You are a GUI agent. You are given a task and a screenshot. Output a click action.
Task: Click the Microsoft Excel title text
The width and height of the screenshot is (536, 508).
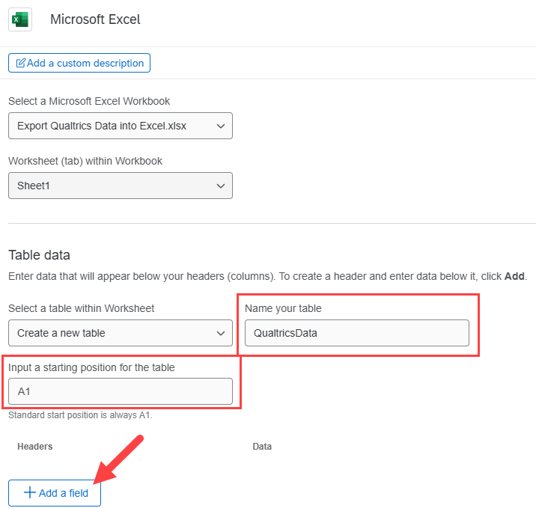click(x=95, y=19)
